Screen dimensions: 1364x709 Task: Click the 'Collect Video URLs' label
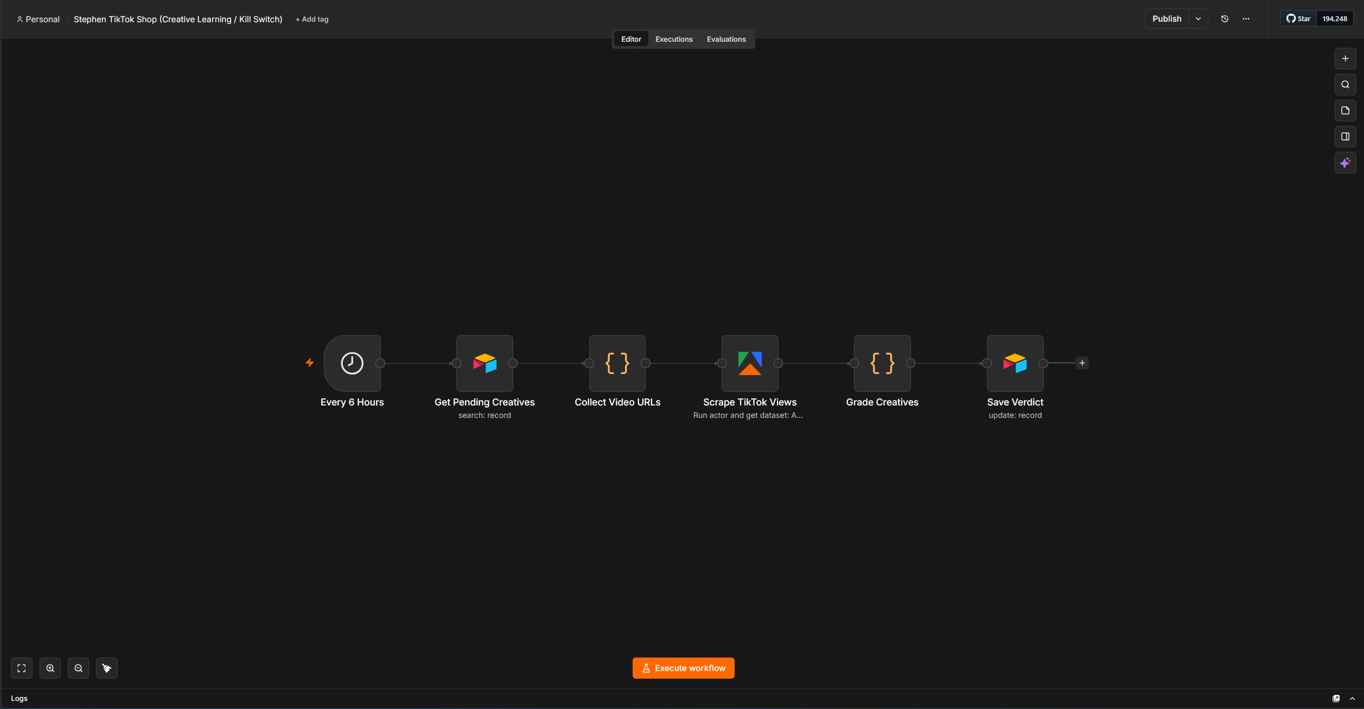[x=617, y=402]
